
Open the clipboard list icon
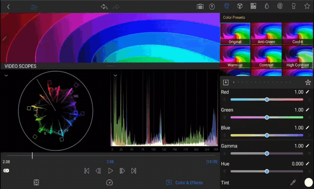(x=200, y=6)
